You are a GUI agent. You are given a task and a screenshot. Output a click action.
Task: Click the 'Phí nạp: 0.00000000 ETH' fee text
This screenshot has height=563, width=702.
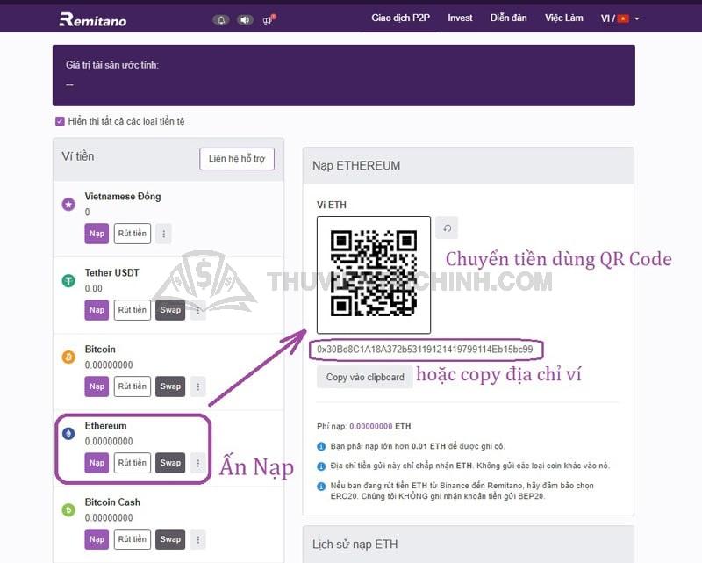(x=363, y=426)
